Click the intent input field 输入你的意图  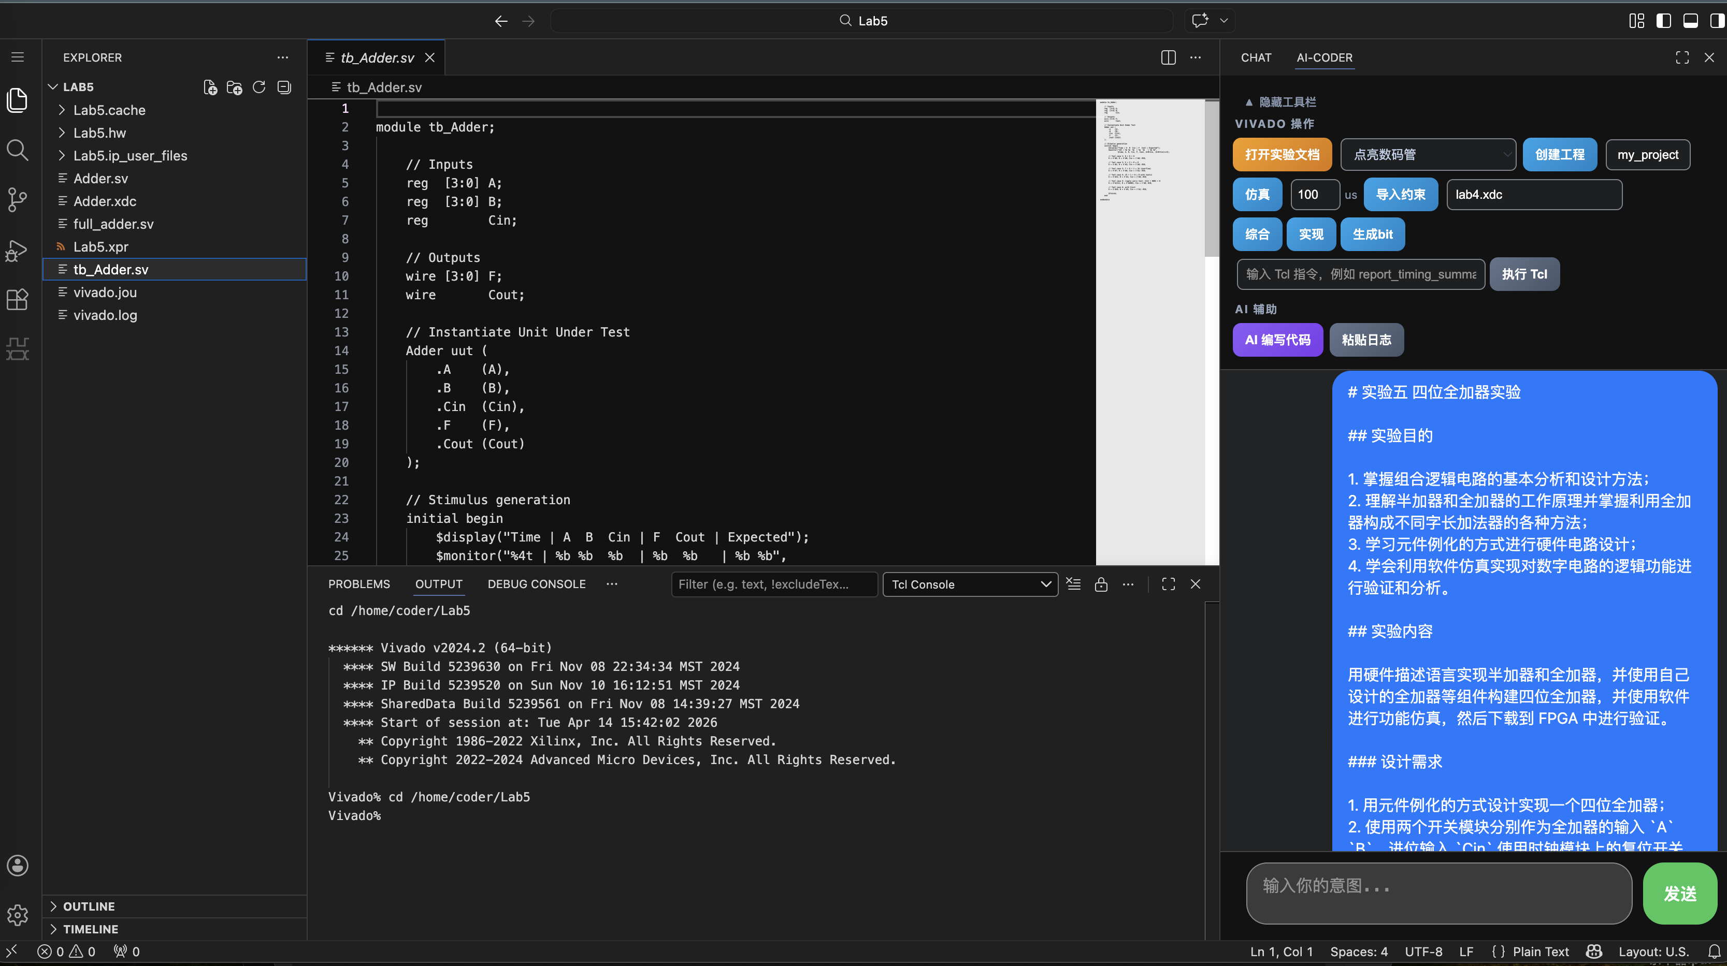point(1437,893)
